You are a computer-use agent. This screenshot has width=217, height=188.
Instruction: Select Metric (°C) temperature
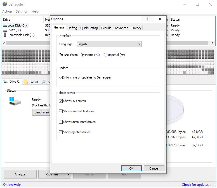click(x=82, y=55)
